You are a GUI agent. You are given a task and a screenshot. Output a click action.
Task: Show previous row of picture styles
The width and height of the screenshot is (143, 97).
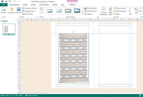[x=83, y=8]
